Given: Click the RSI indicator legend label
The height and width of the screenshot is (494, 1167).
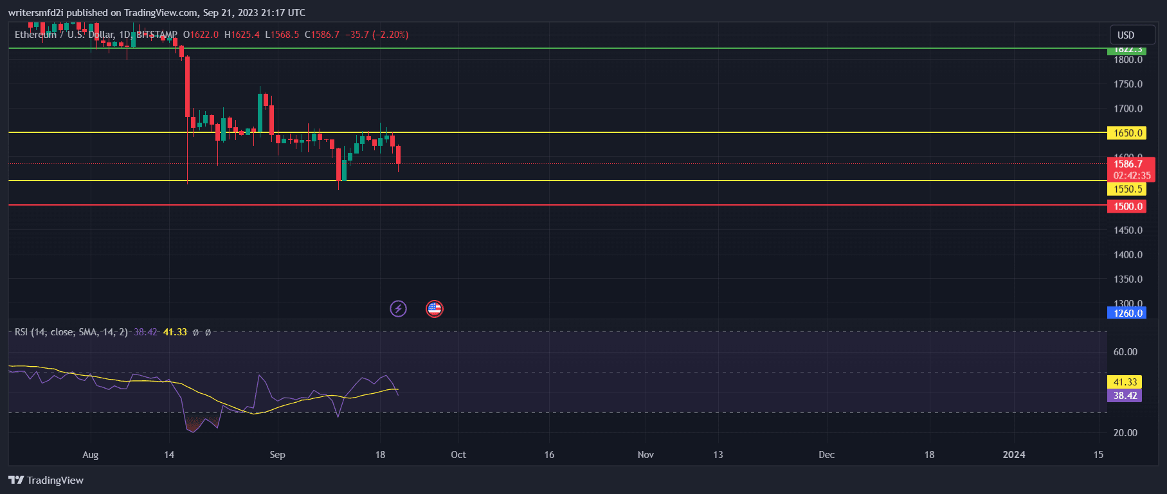Looking at the screenshot, I should pos(71,332).
